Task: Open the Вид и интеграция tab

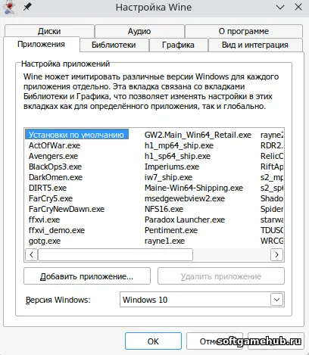Action: click(x=255, y=45)
